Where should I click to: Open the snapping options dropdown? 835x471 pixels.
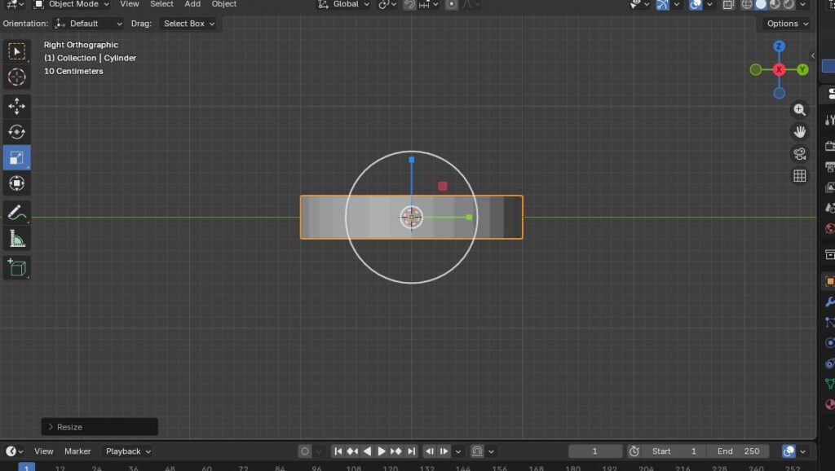pyautogui.click(x=429, y=4)
